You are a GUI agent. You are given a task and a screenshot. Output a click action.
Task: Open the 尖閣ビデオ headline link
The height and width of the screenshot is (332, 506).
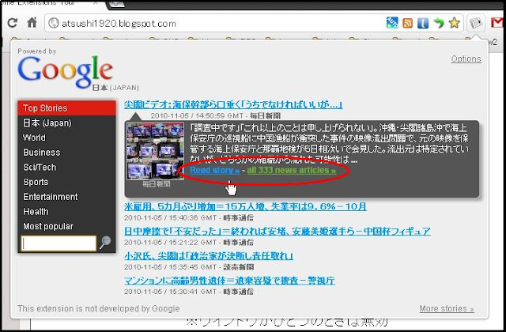coord(233,104)
